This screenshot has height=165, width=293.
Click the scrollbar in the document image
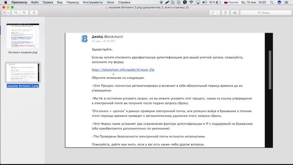click(x=270, y=70)
